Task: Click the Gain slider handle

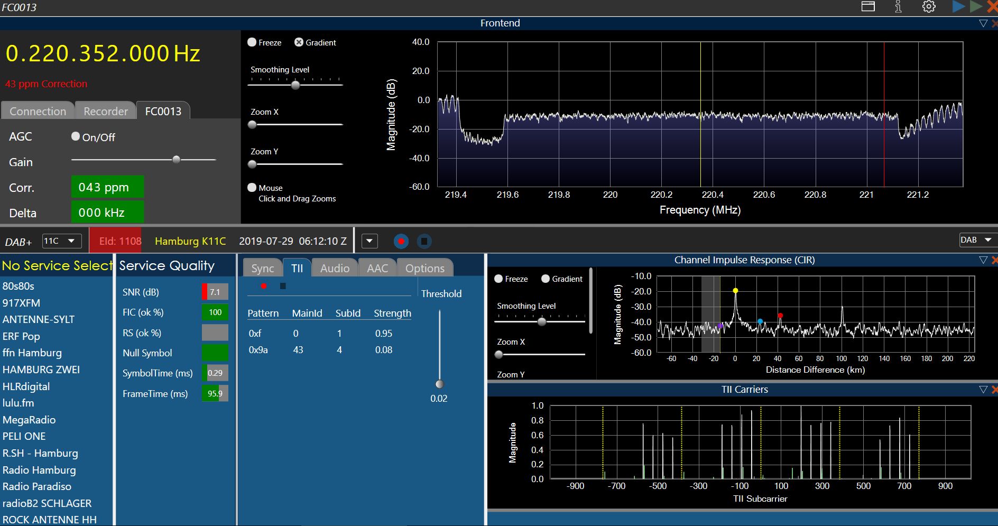Action: point(177,159)
